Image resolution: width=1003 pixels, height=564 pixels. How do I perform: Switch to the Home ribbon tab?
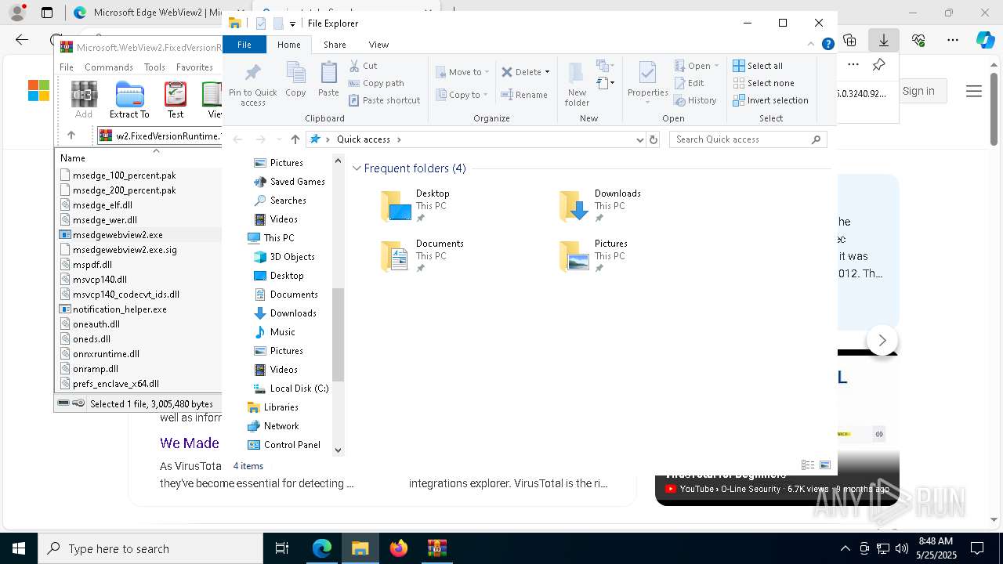tap(289, 45)
